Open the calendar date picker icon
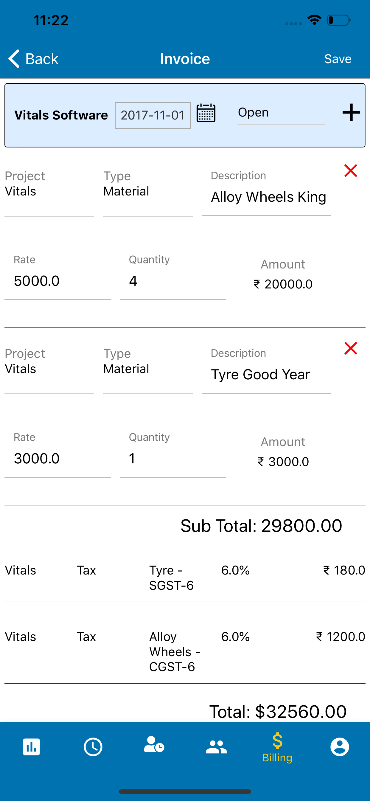The image size is (370, 801). [206, 113]
